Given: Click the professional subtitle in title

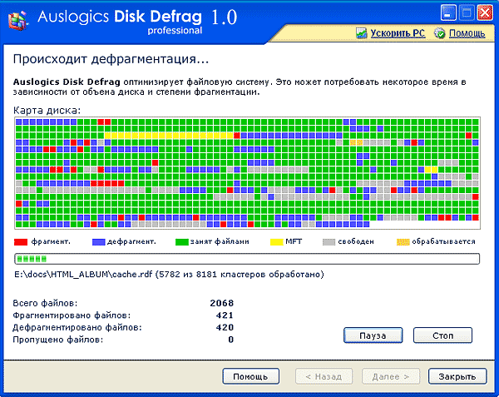Looking at the screenshot, I should (175, 31).
